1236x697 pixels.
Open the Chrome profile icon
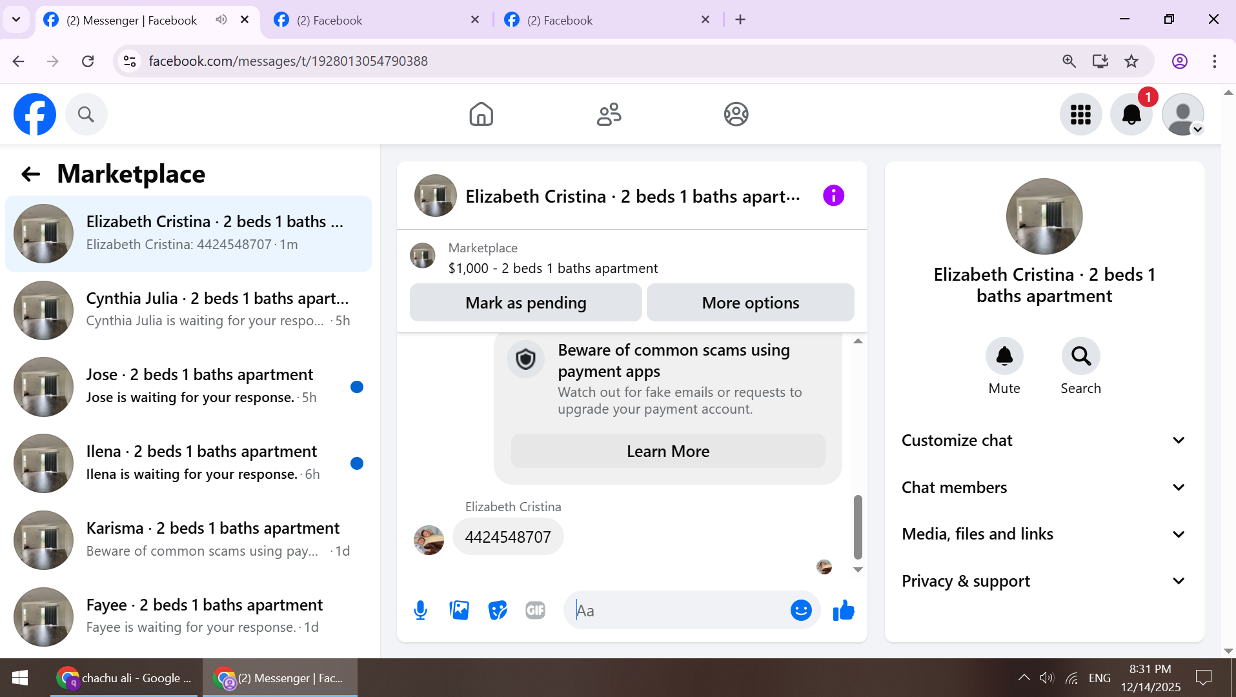1180,61
